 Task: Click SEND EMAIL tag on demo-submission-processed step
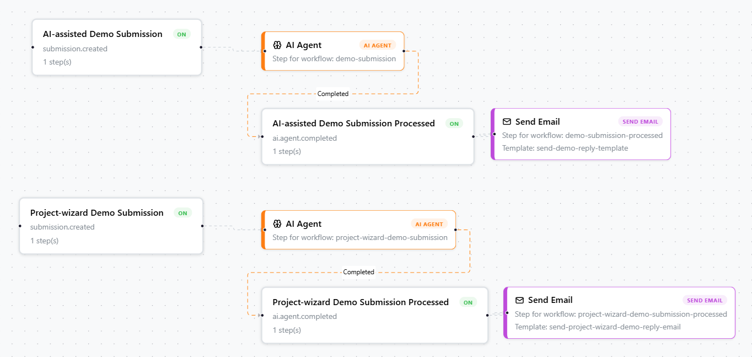[x=640, y=122]
